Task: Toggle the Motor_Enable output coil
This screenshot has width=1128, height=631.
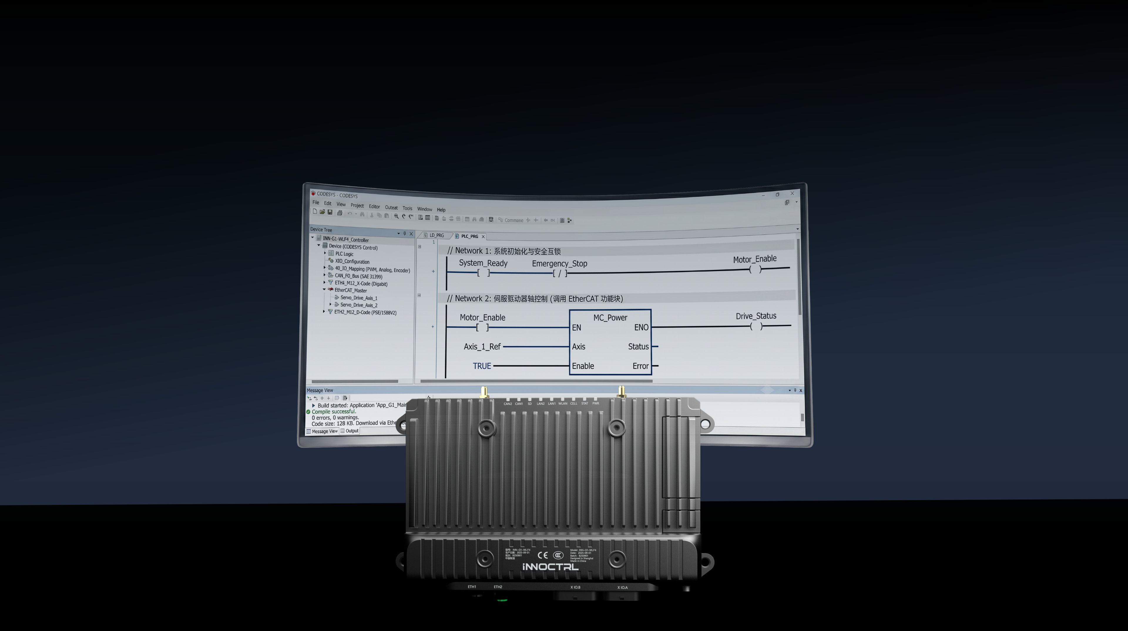Action: (755, 269)
